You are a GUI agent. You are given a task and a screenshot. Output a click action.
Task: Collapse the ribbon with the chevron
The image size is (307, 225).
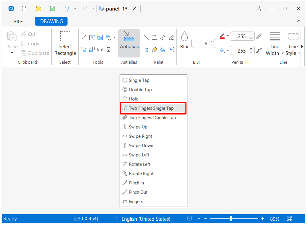coord(299,21)
